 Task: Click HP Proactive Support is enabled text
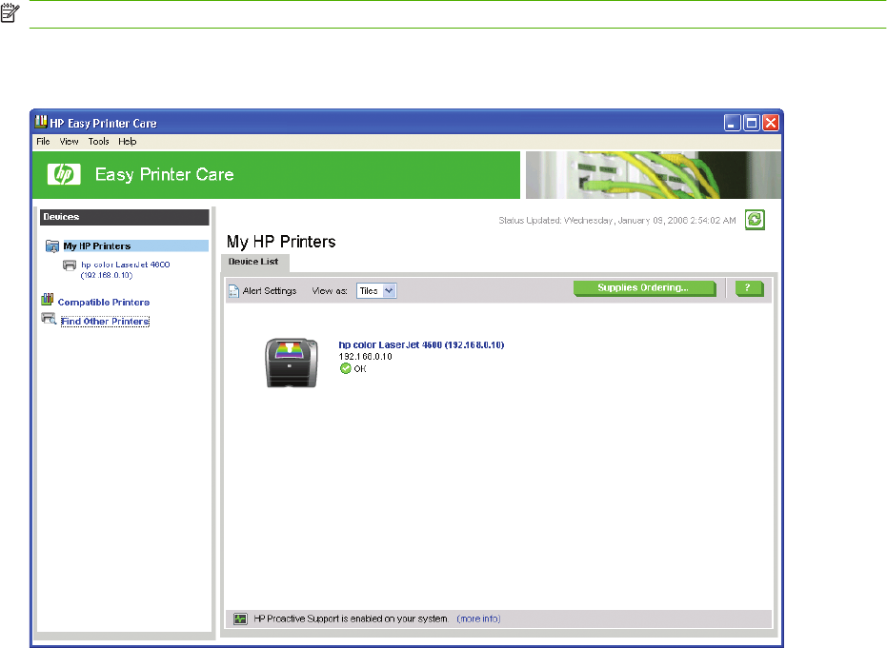coord(351,619)
